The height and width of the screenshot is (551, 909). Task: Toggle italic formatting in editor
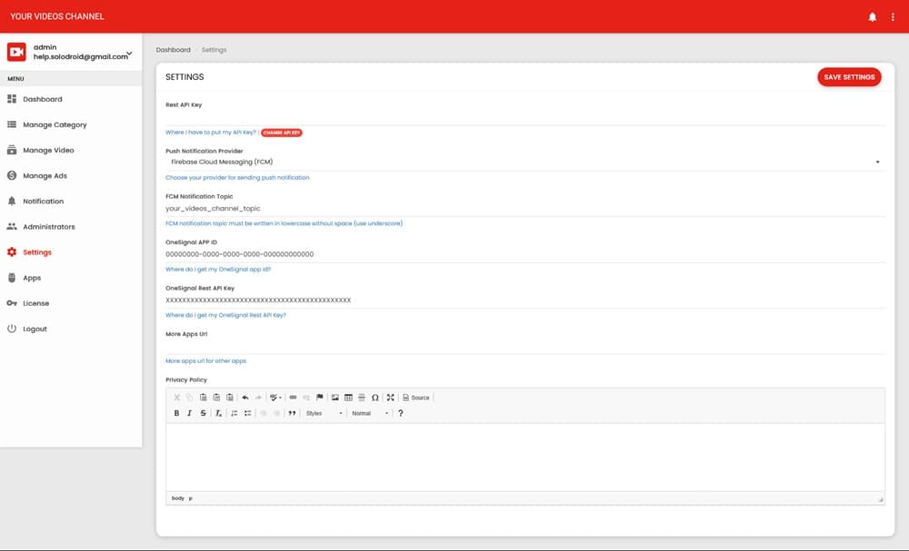click(189, 413)
